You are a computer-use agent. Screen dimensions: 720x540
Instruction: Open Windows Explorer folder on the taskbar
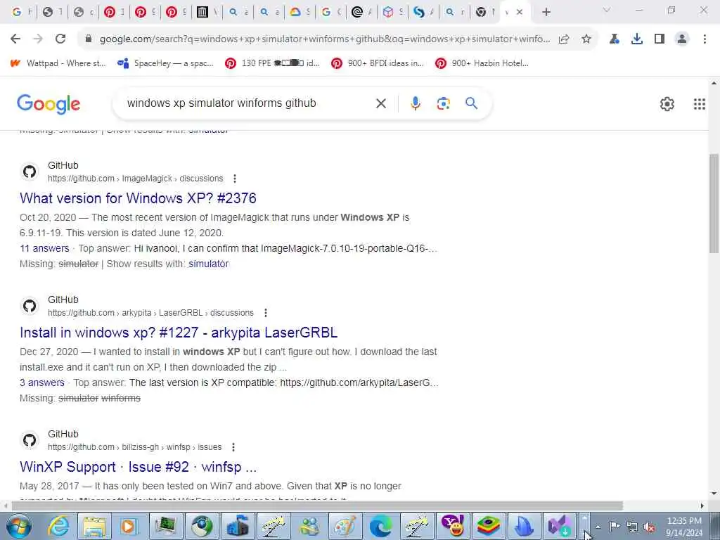coord(94,526)
